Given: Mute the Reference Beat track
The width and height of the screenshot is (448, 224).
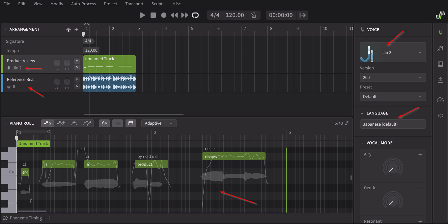Looking at the screenshot, I should 77,80.
